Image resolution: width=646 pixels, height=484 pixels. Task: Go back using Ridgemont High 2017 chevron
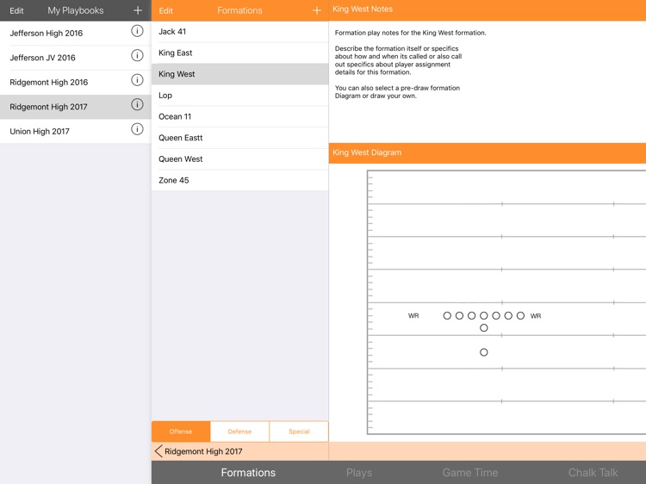158,451
